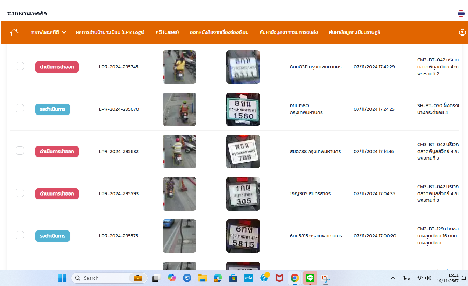Launch McAfee from the taskbar

click(279, 278)
